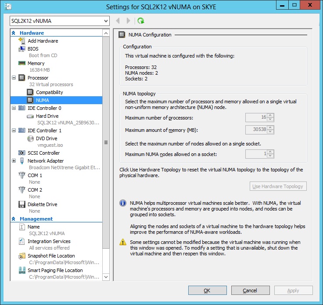Click the Maximum amount of memory field
323x305 pixels.
(x=256, y=130)
